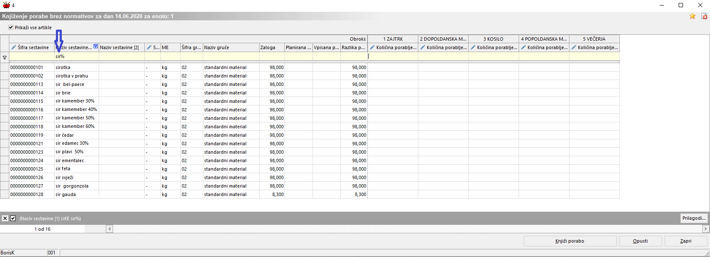This screenshot has height=257, width=710.
Task: Sort by the Zaloga column header
Action: pyautogui.click(x=272, y=47)
